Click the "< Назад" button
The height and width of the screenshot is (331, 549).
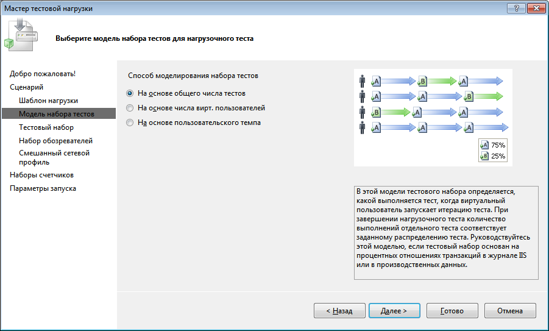339,311
